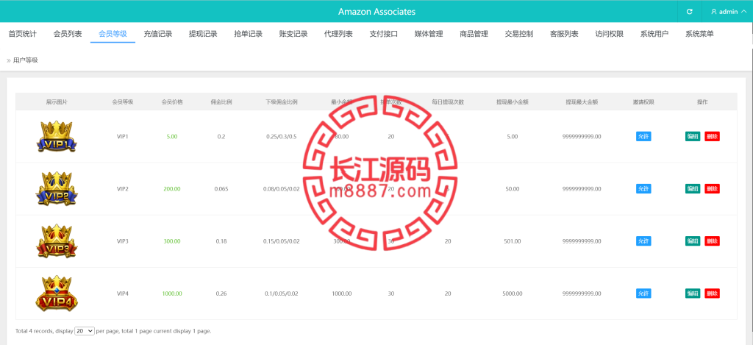Open the admin user dropdown

(727, 12)
